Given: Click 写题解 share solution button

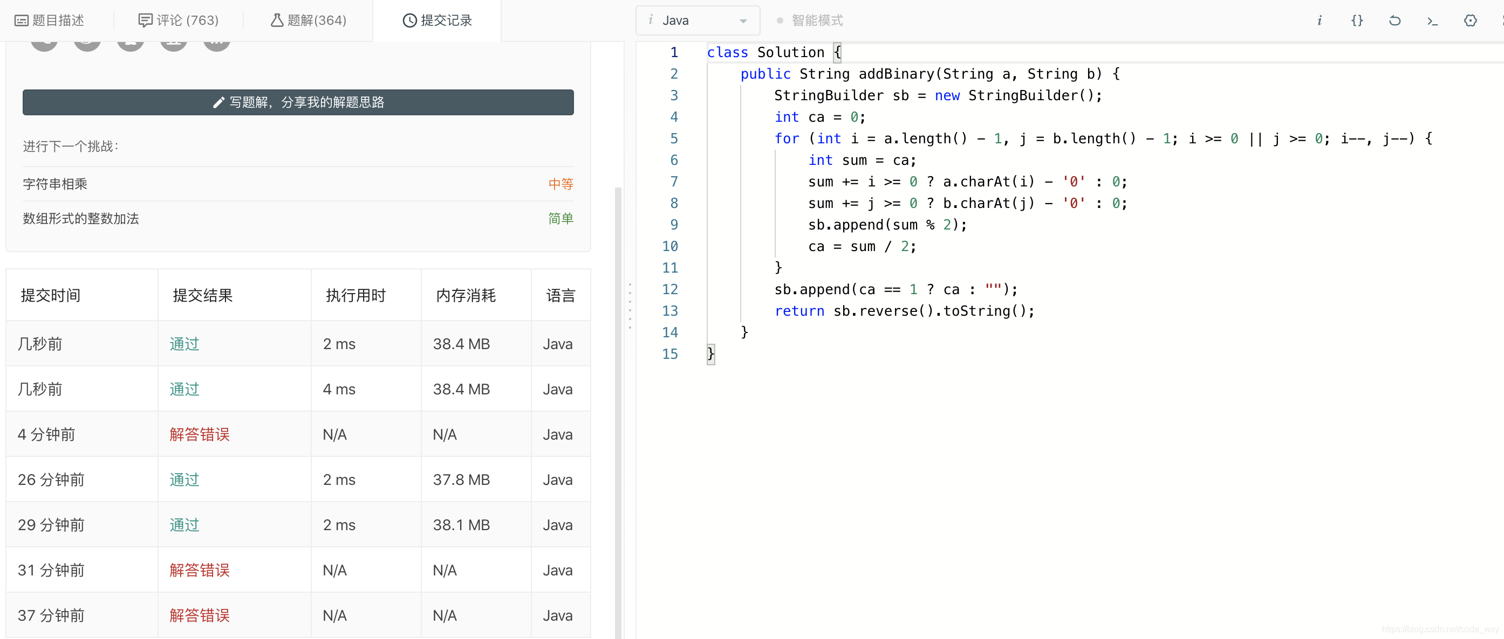Looking at the screenshot, I should (298, 102).
